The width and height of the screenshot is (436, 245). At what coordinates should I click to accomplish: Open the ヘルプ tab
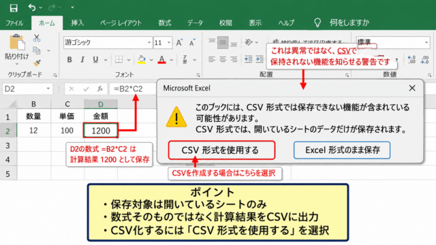pyautogui.click(x=286, y=22)
